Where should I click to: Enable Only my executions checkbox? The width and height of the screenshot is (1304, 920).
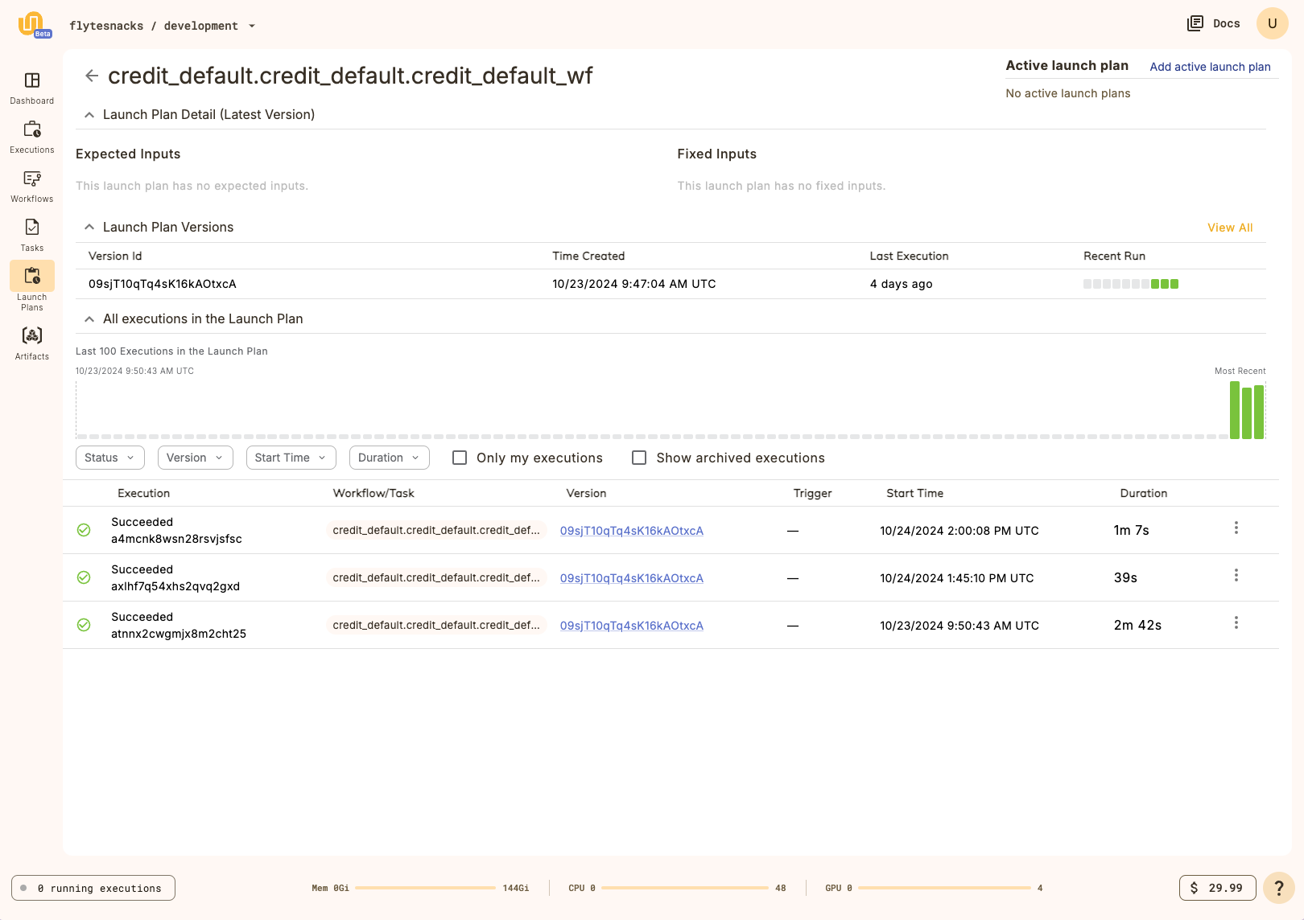coord(460,458)
